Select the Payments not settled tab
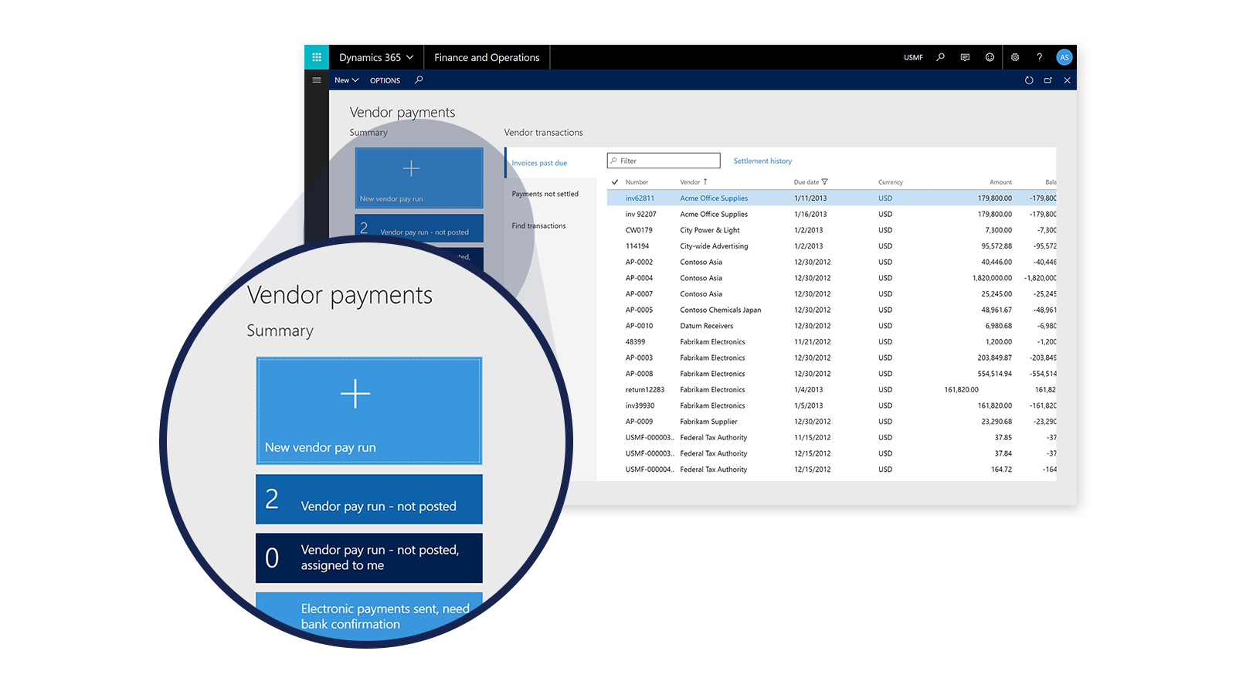This screenshot has width=1236, height=695. [x=545, y=194]
